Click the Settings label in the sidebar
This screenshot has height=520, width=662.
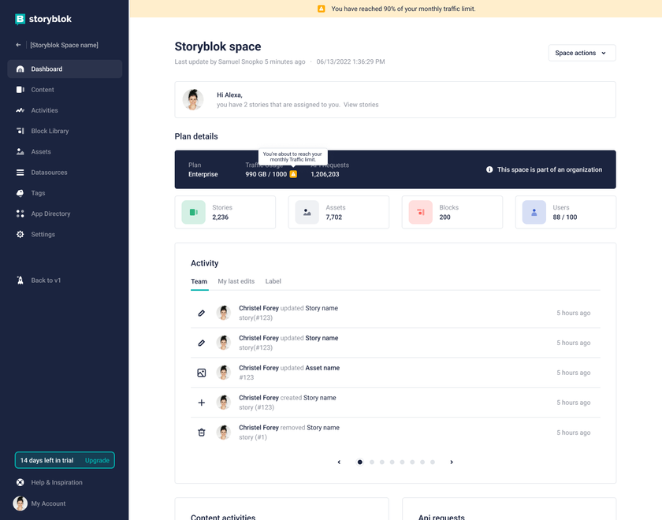coord(43,234)
